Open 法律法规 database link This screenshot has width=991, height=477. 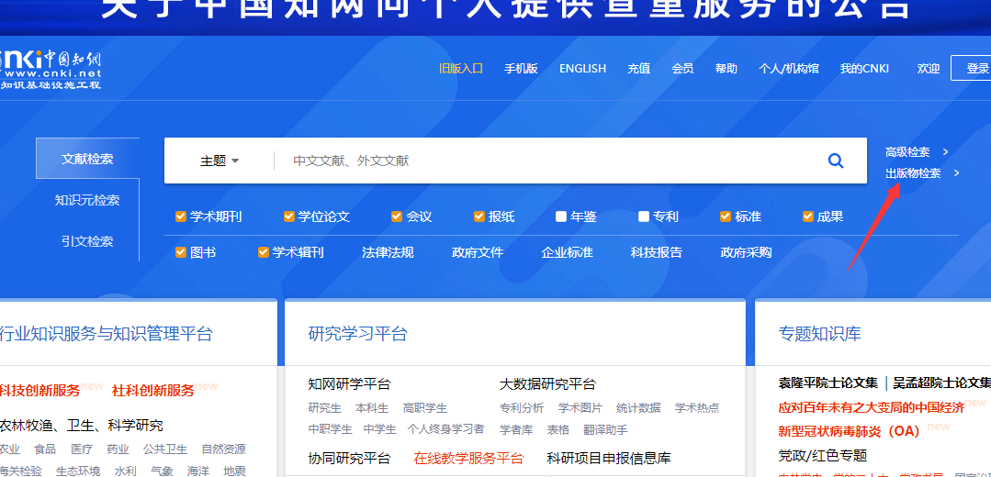388,253
